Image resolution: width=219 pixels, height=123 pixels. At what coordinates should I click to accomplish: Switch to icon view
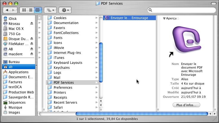(x=24, y=10)
